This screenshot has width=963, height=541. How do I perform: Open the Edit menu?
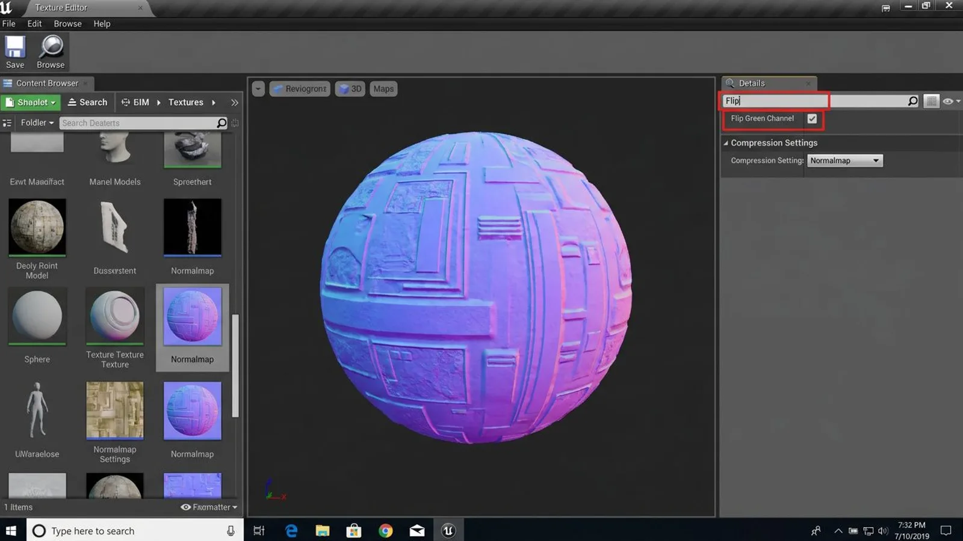pos(34,24)
